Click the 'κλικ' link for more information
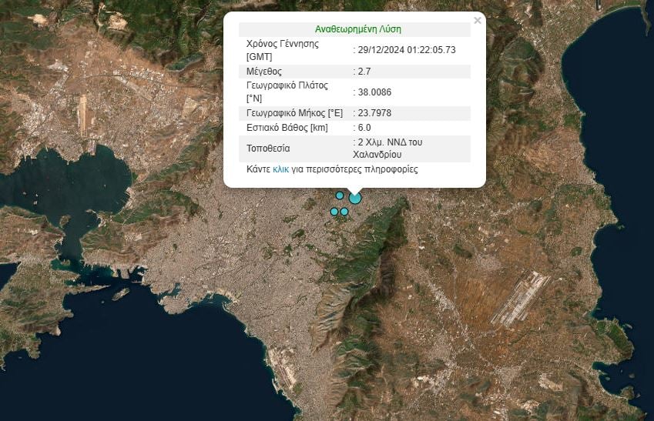Image resolution: width=654 pixels, height=421 pixels. pos(280,169)
